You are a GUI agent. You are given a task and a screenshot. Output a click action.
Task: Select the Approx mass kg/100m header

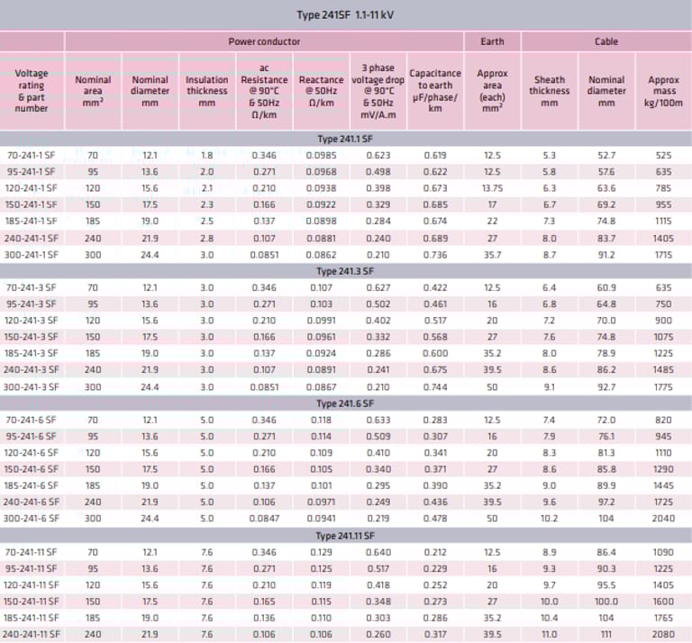pos(663,90)
